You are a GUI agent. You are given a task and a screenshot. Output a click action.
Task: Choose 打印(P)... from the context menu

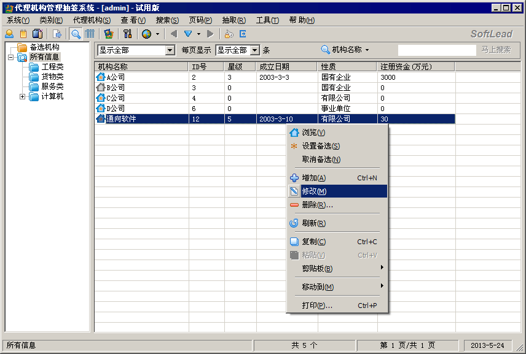337,306
